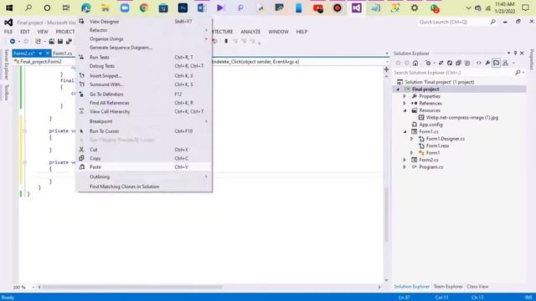The height and width of the screenshot is (301, 536).
Task: Click the Save toolbar icon
Action: 60,41
